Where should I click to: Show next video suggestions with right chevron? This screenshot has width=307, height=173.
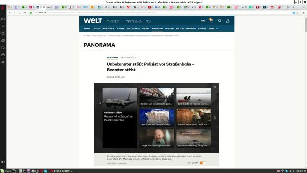215,118
